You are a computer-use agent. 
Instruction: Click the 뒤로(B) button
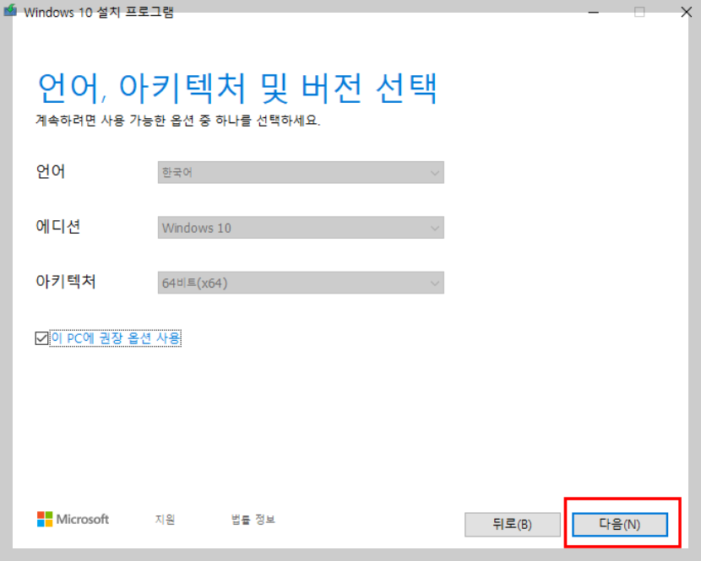[513, 524]
